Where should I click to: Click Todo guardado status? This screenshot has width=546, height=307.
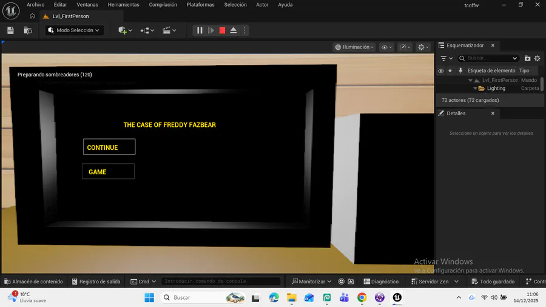[x=493, y=282]
